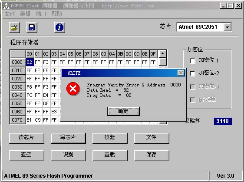
Task: Select the hex cell at address 0000
Action: pos(30,62)
